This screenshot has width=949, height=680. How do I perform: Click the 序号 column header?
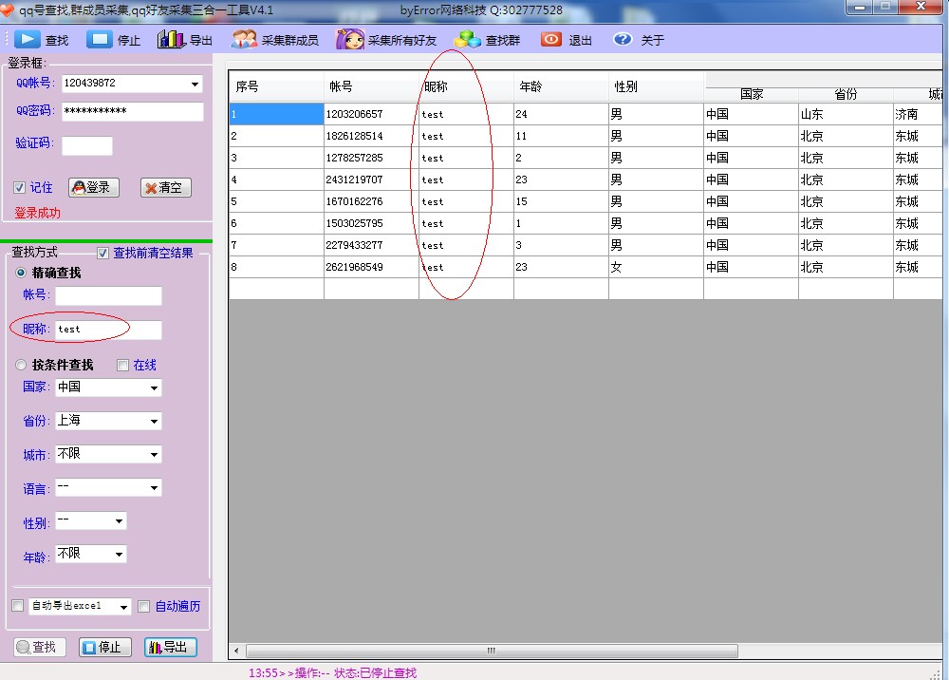point(276,86)
